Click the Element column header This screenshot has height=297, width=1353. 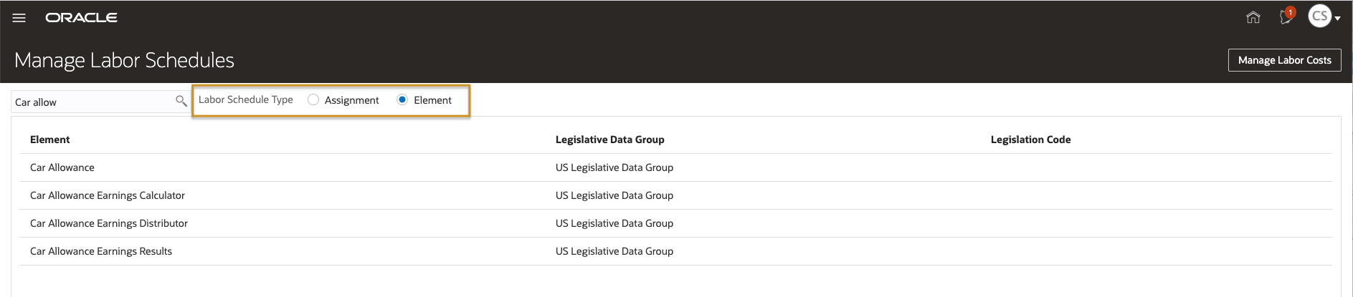(50, 140)
